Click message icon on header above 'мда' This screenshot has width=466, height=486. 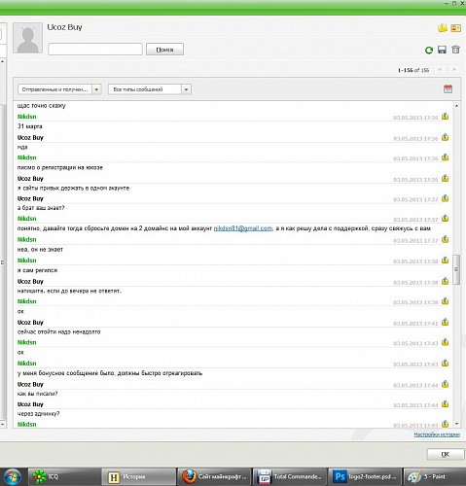[x=446, y=137]
